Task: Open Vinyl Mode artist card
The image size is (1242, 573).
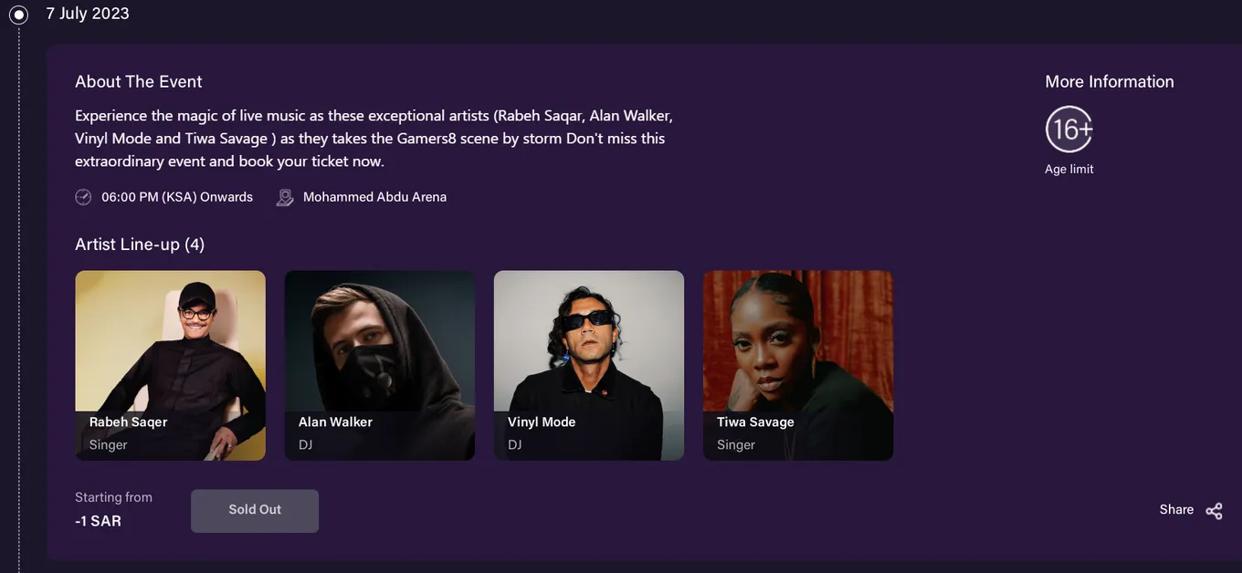Action: coord(589,365)
